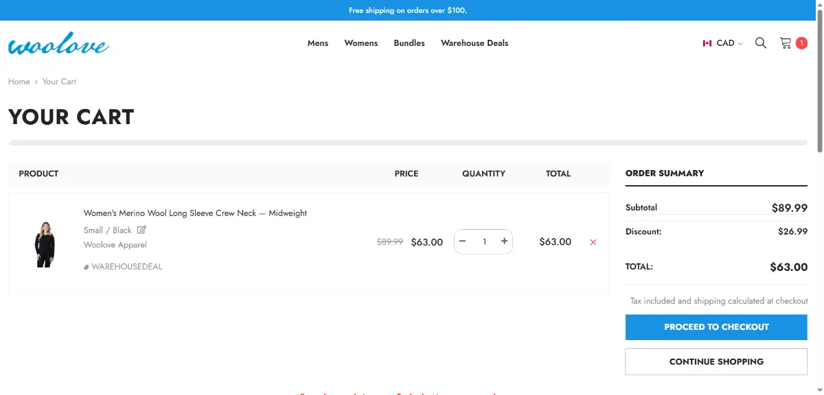Screen dimensions: 824x395
Task: Open the Mens menu
Action: coord(318,43)
